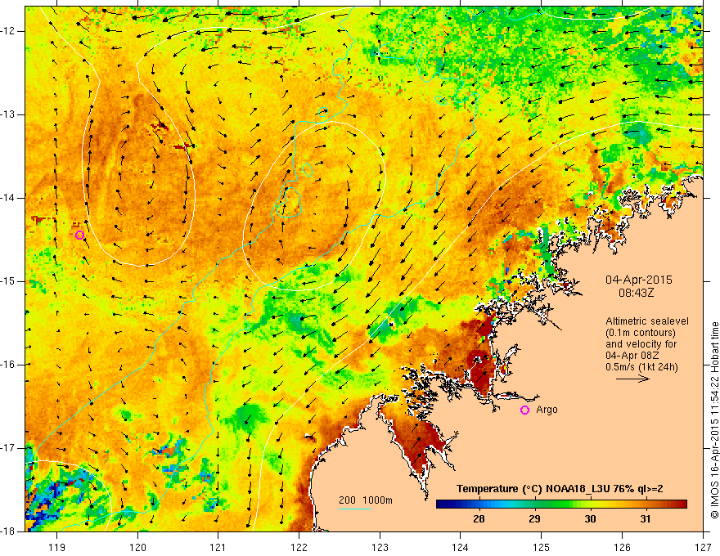Click the latitude axis label '-18'

8,531
